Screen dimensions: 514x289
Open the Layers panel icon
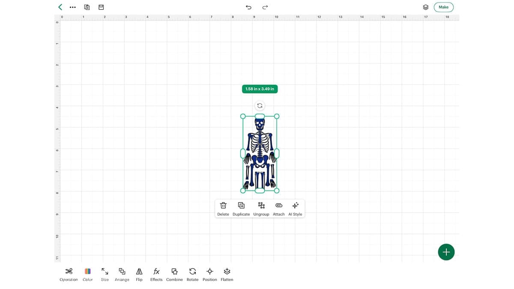click(x=426, y=7)
